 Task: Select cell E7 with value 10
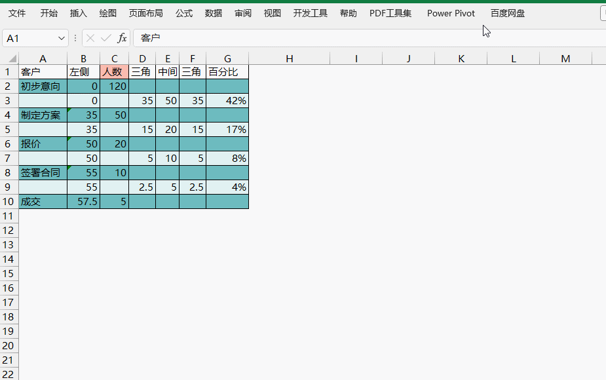(x=167, y=158)
